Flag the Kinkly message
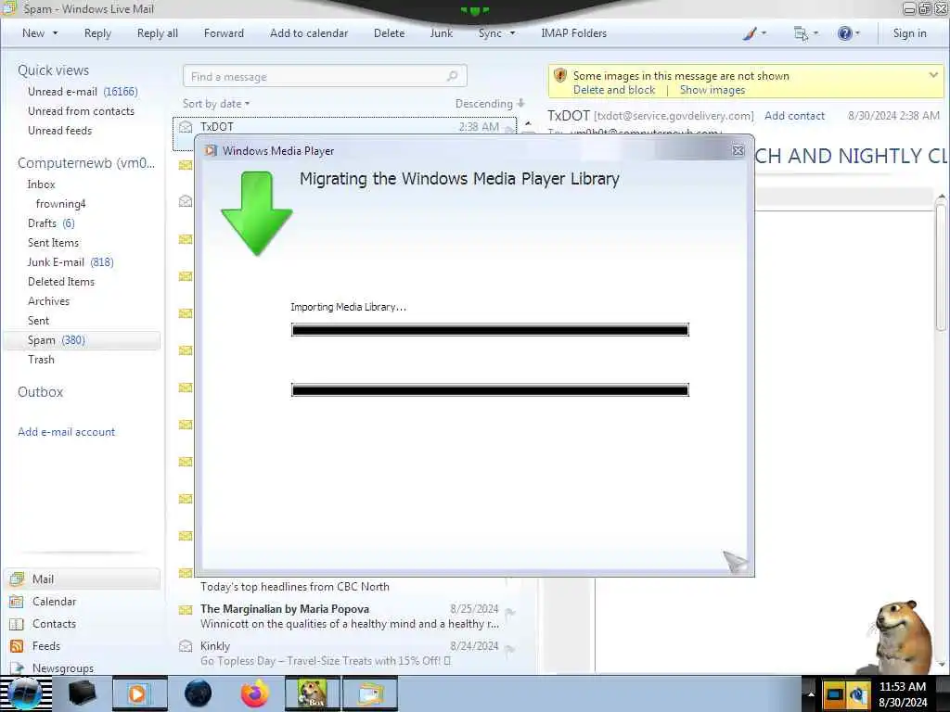Viewport: 950px width, 712px height. coord(509,650)
